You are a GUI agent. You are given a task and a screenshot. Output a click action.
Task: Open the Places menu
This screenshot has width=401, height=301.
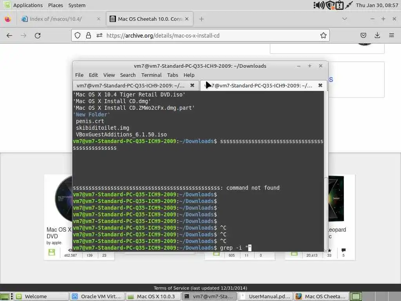(x=55, y=5)
